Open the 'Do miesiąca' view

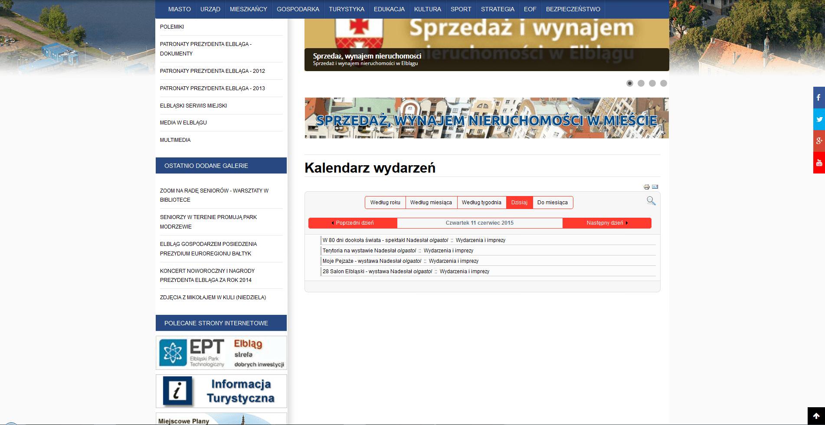552,203
